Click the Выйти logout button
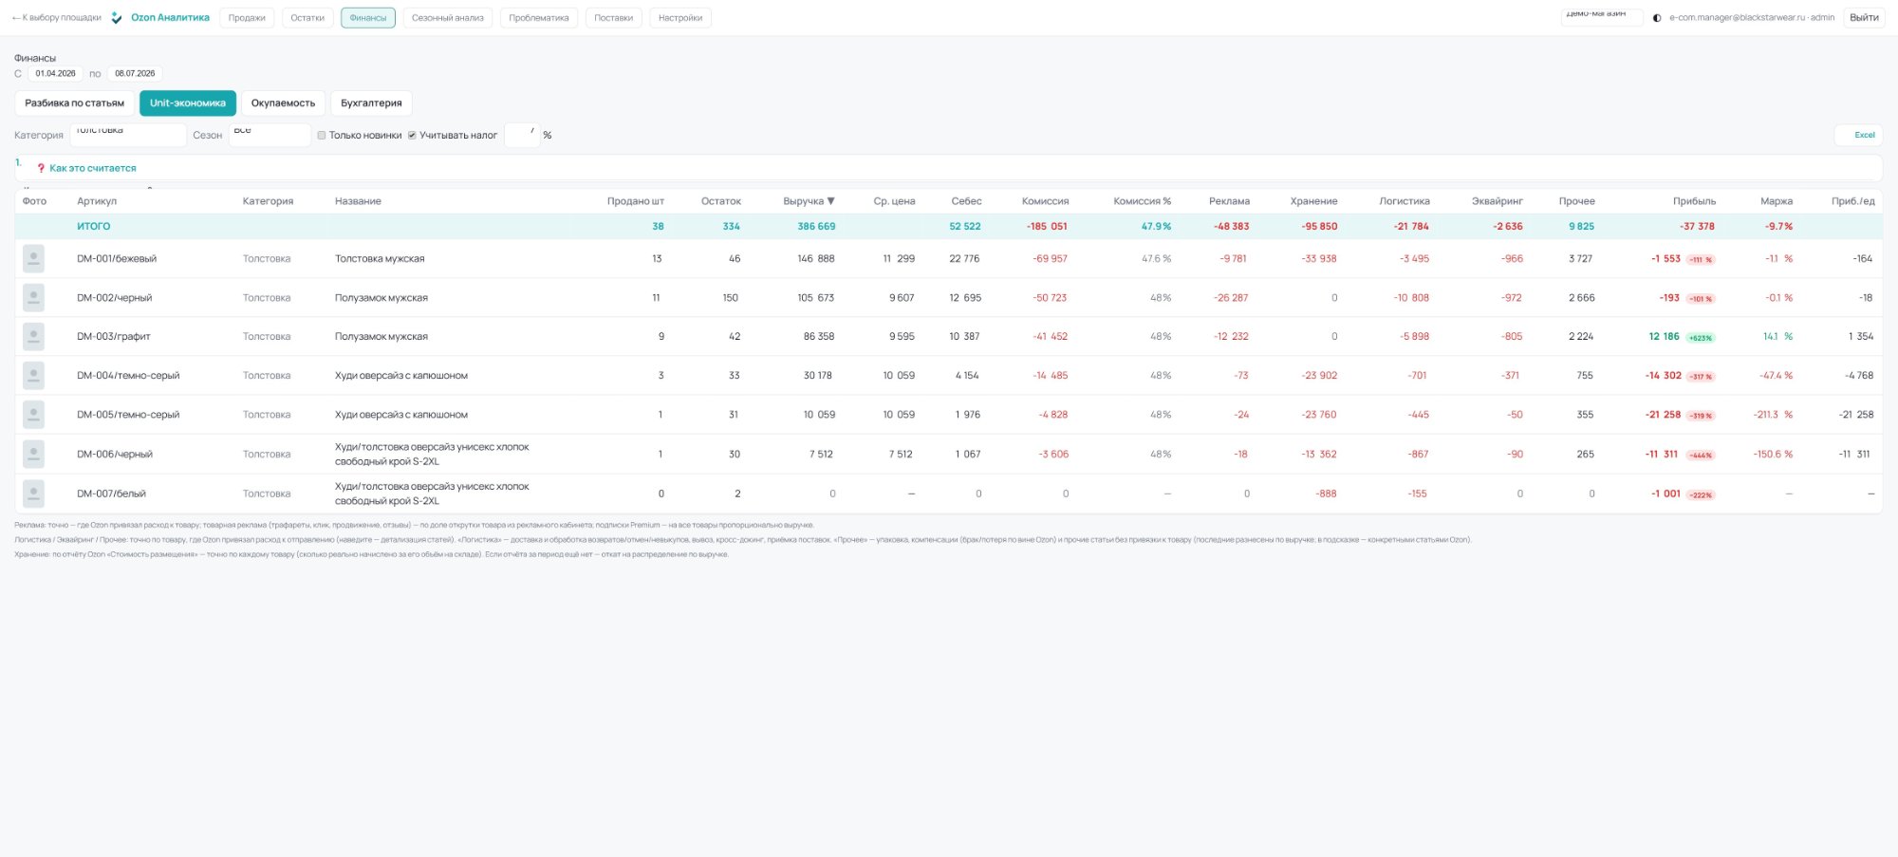This screenshot has height=857, width=1898. point(1864,18)
